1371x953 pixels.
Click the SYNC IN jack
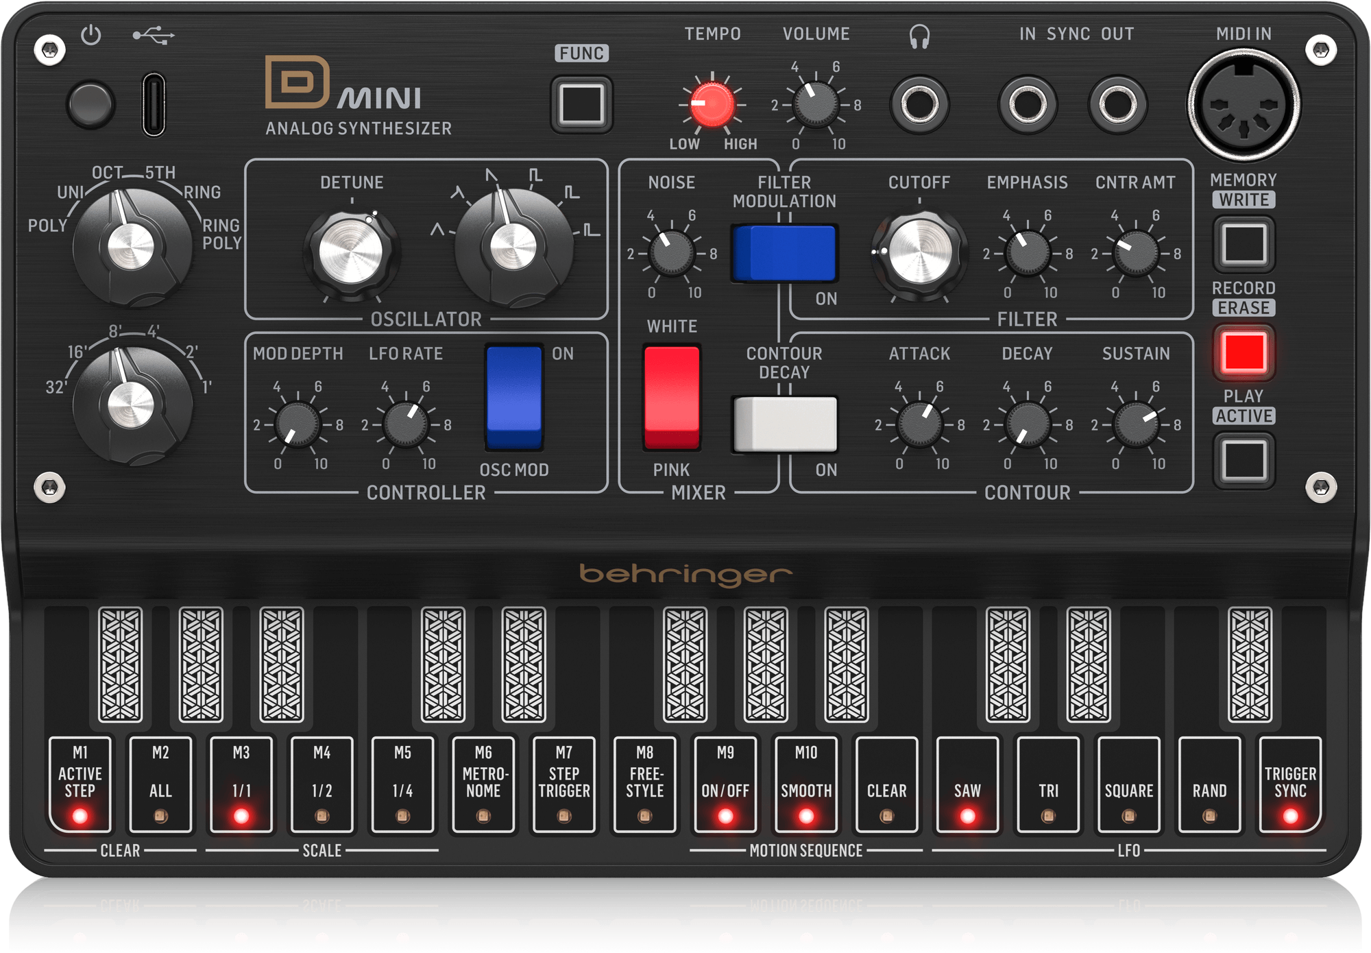tap(1028, 104)
